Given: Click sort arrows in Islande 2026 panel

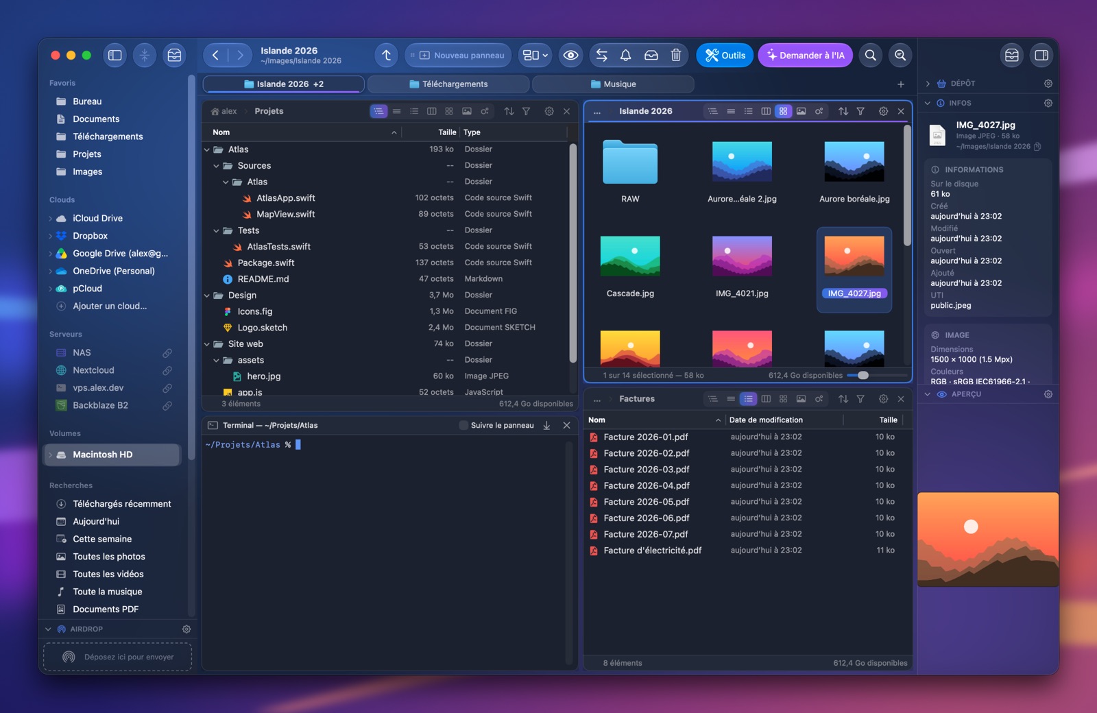Looking at the screenshot, I should 843,111.
